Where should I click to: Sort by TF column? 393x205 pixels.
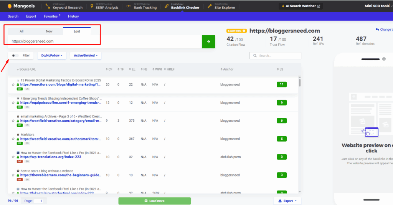121,69
